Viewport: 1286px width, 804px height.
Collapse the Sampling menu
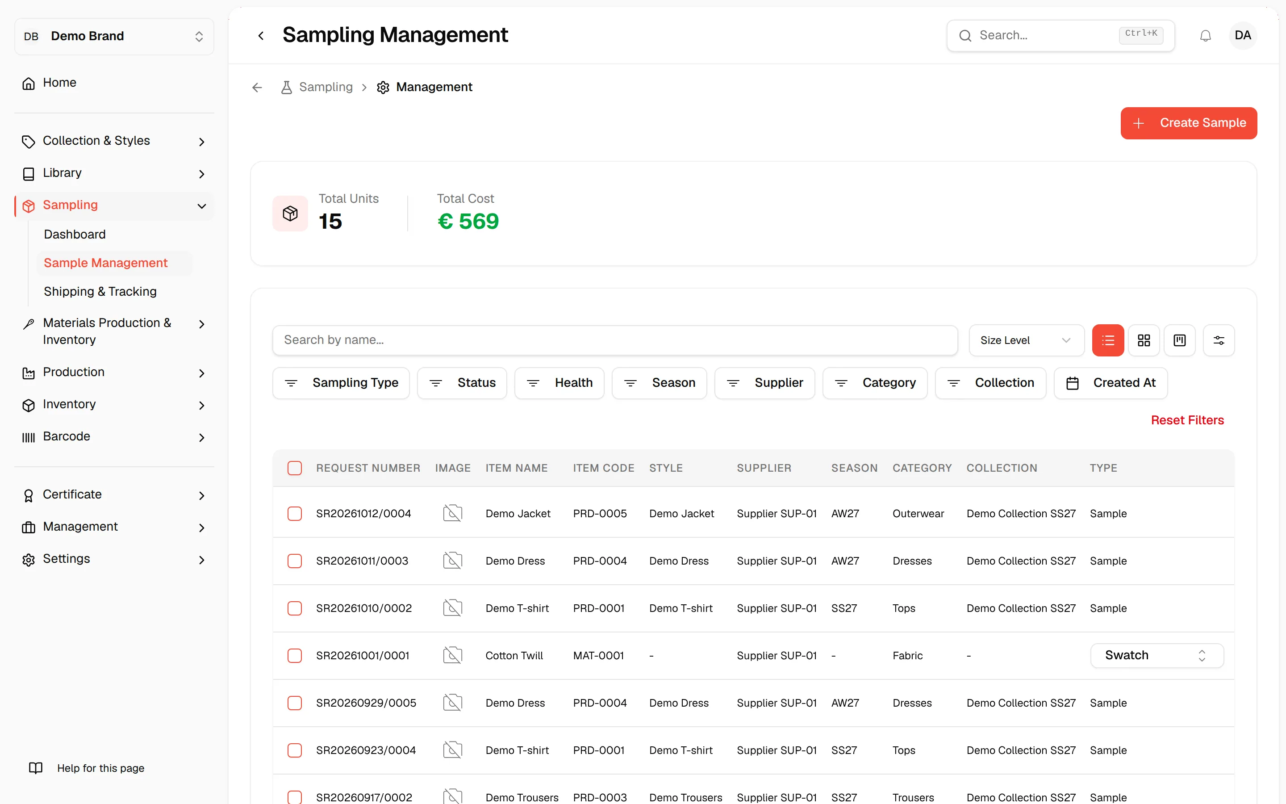tap(114, 205)
